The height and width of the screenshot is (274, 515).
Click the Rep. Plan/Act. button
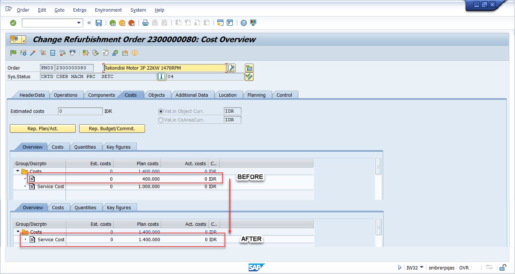[x=43, y=129]
